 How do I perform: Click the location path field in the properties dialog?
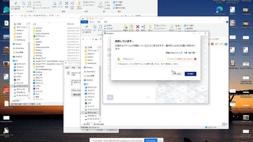pos(76,90)
